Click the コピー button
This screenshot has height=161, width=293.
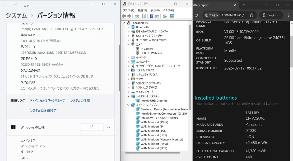[x=92, y=127]
